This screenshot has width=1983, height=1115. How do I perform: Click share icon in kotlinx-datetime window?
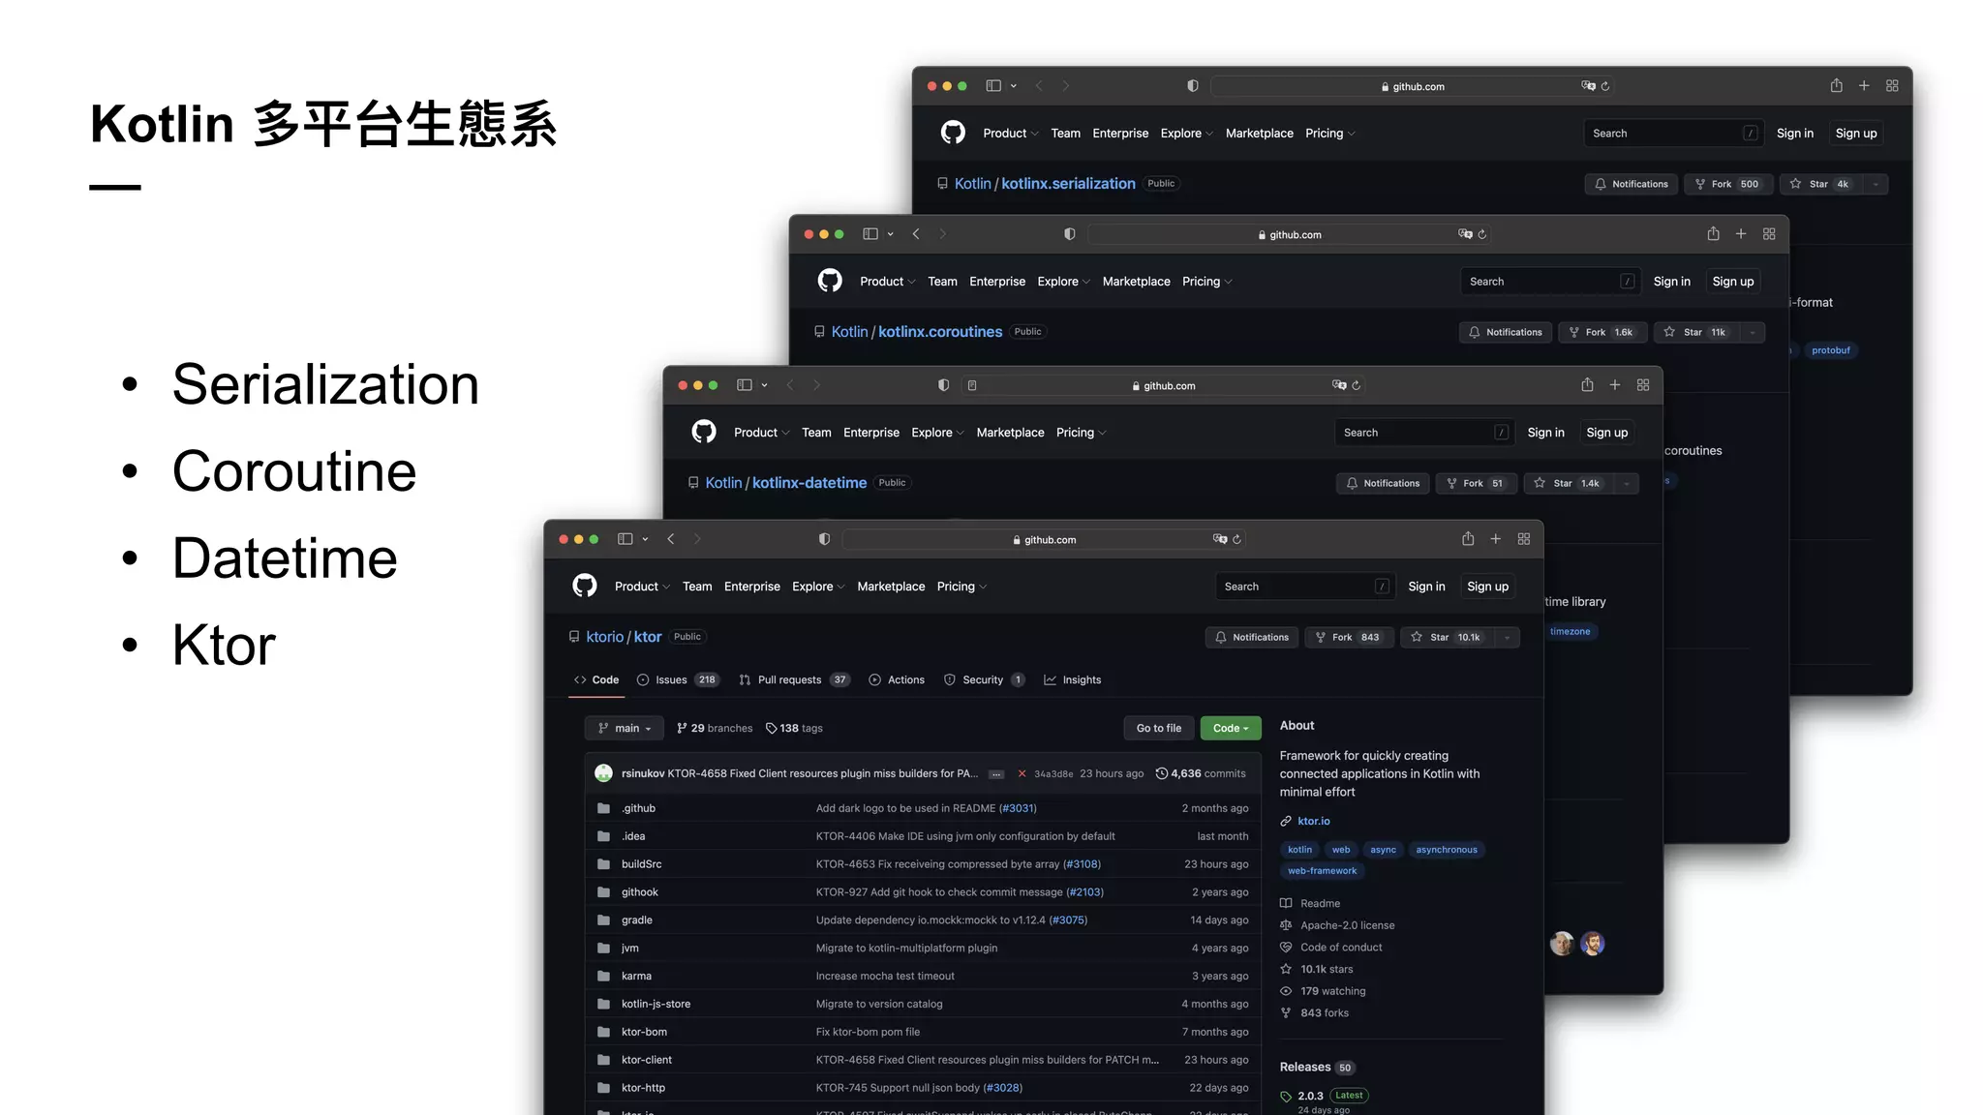pos(1587,384)
